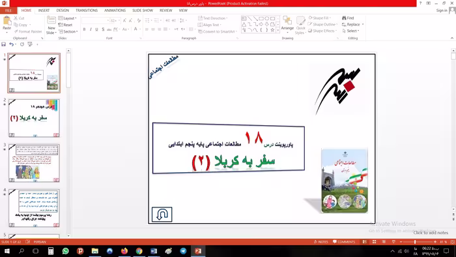
Task: Click the zoom slider handle
Action: pyautogui.click(x=415, y=242)
